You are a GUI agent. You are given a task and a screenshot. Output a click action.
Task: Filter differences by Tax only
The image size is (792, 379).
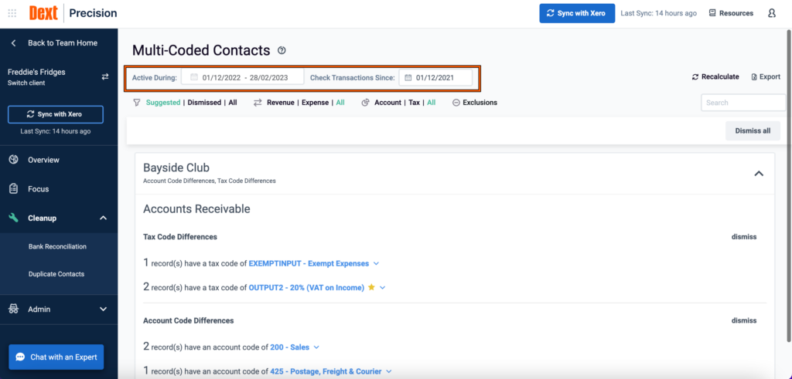click(415, 103)
